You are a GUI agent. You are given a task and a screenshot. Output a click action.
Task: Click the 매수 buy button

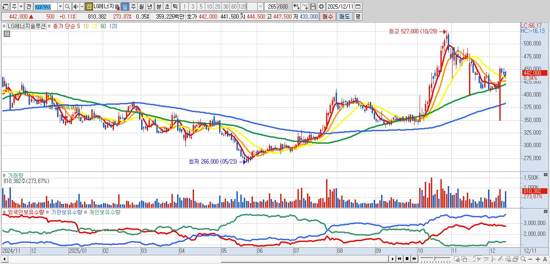coord(328,16)
